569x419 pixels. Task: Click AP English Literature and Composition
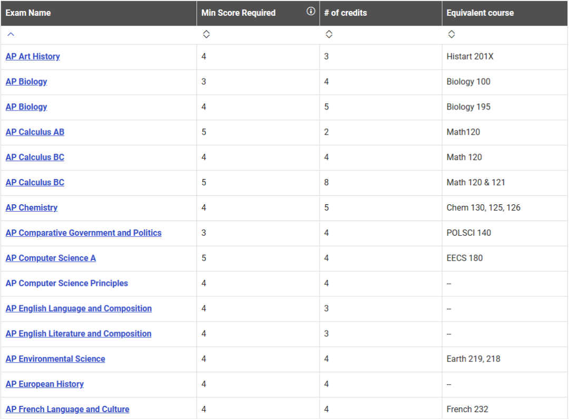point(79,334)
